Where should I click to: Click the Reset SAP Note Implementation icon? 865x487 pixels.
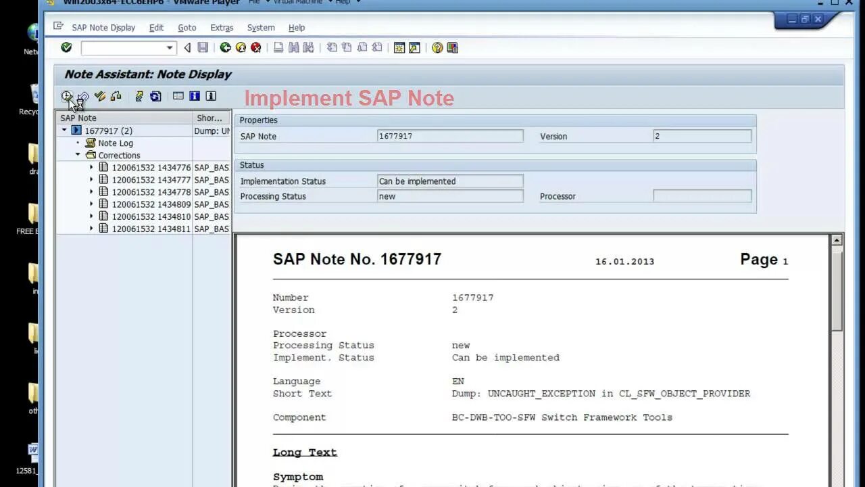pyautogui.click(x=83, y=96)
